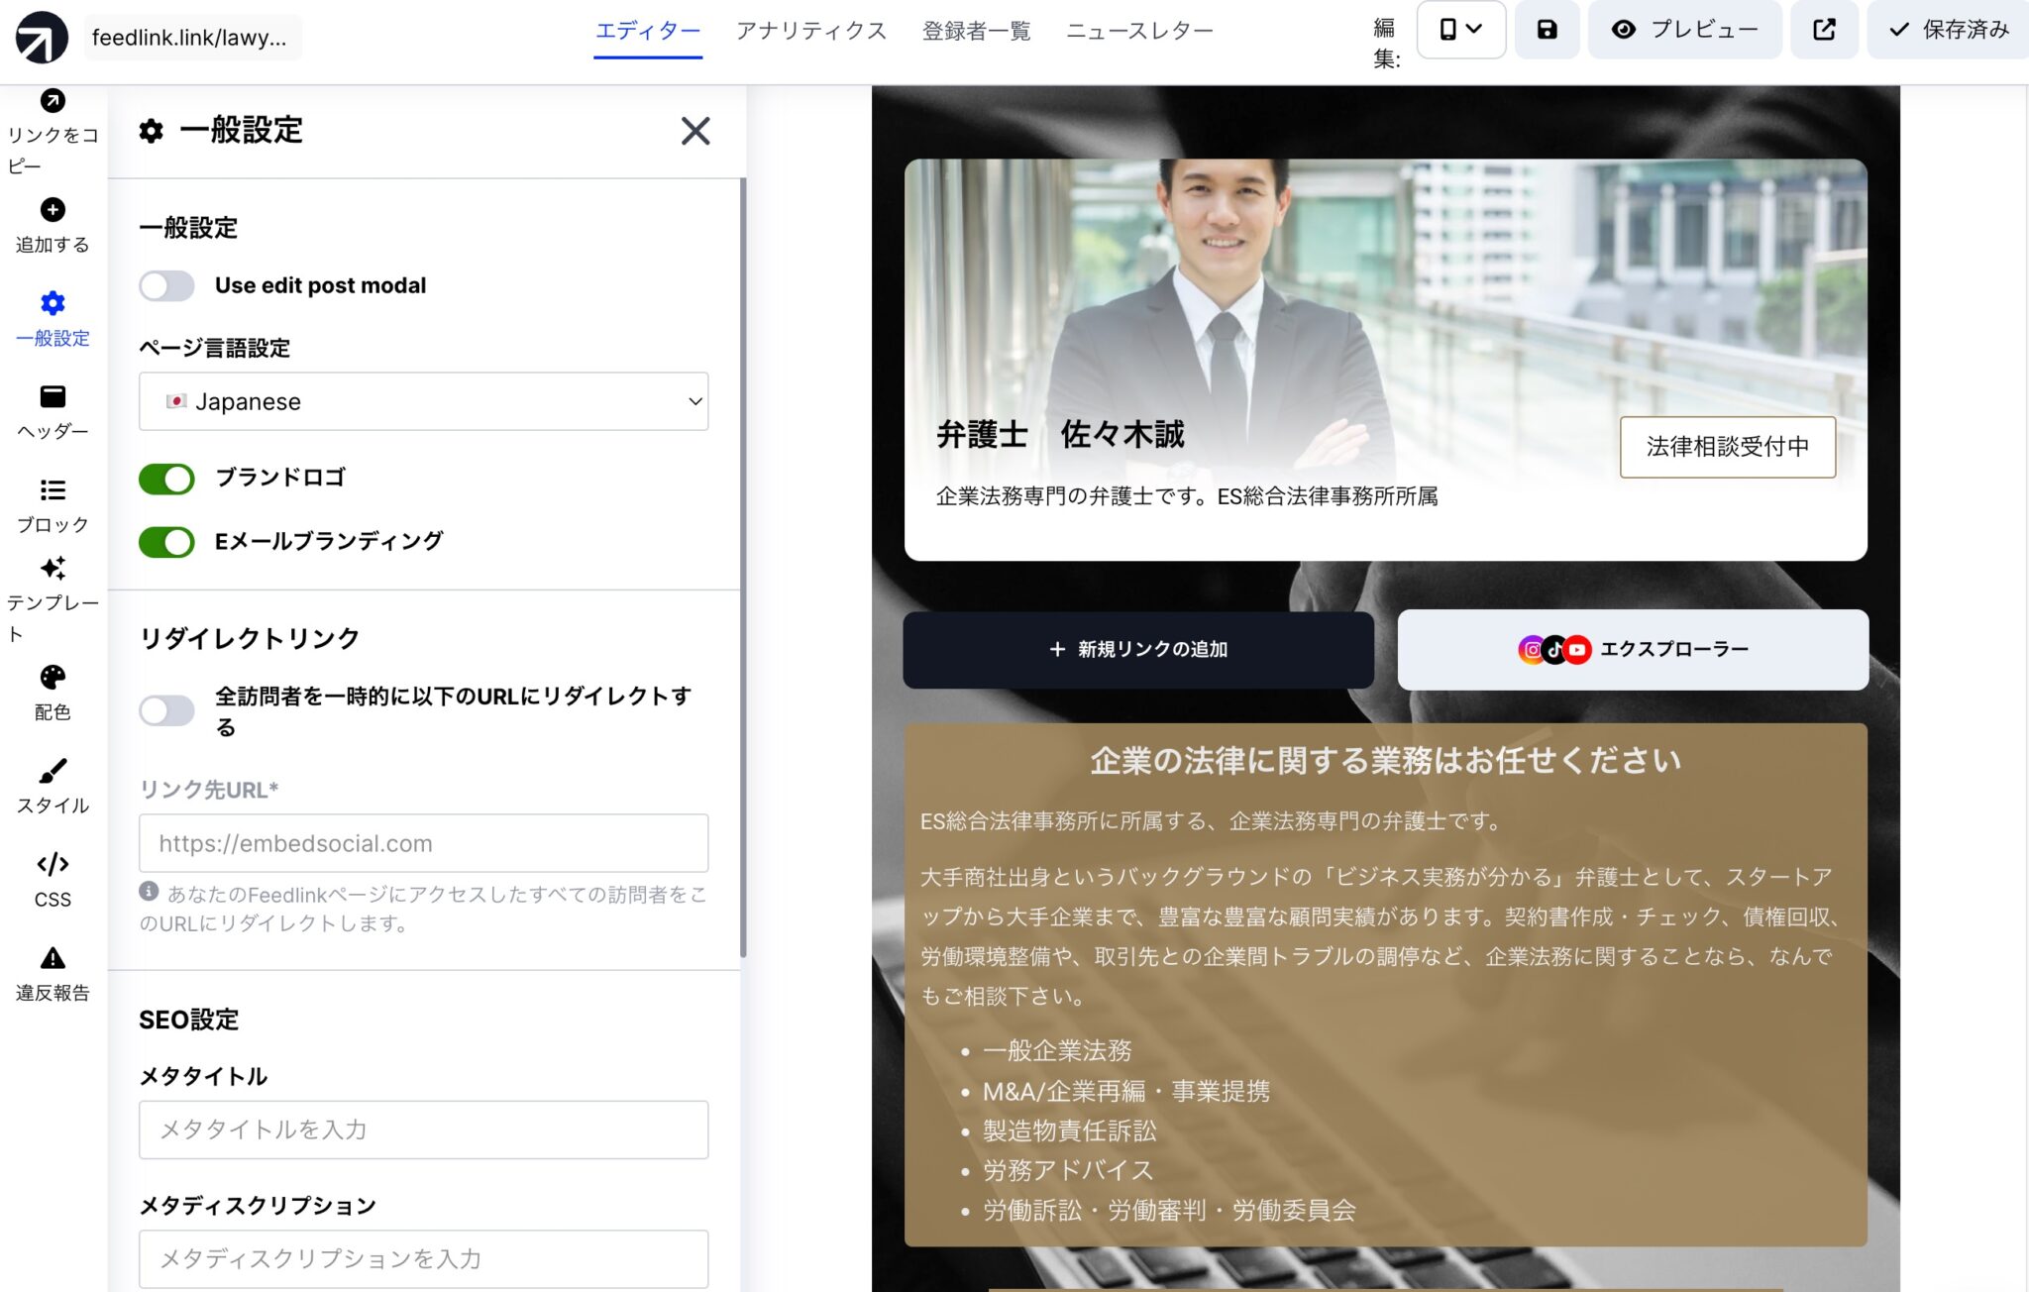Click the メタタイトル input field
The height and width of the screenshot is (1292, 2029).
coord(423,1130)
